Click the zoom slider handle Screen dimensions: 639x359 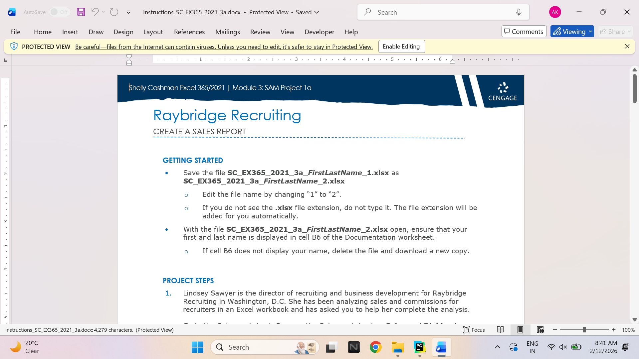[x=584, y=330]
